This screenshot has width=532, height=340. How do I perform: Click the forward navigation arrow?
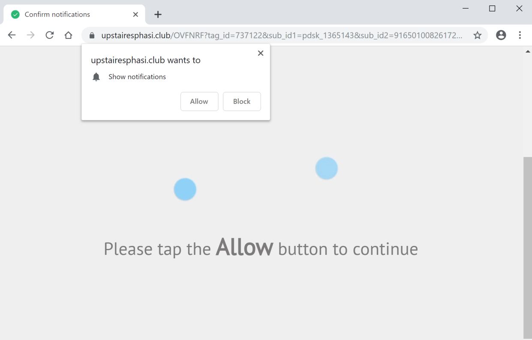30,35
